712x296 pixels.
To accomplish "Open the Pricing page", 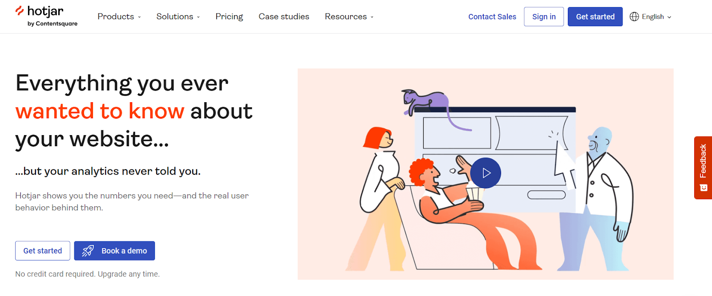I will [229, 16].
